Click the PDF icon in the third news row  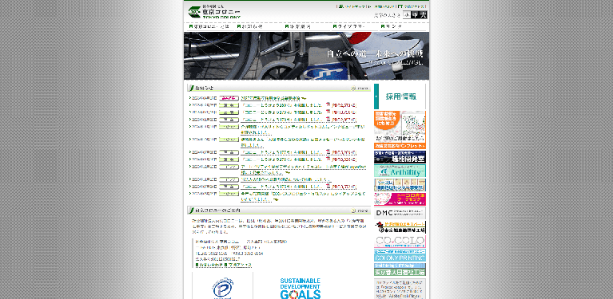(328, 112)
